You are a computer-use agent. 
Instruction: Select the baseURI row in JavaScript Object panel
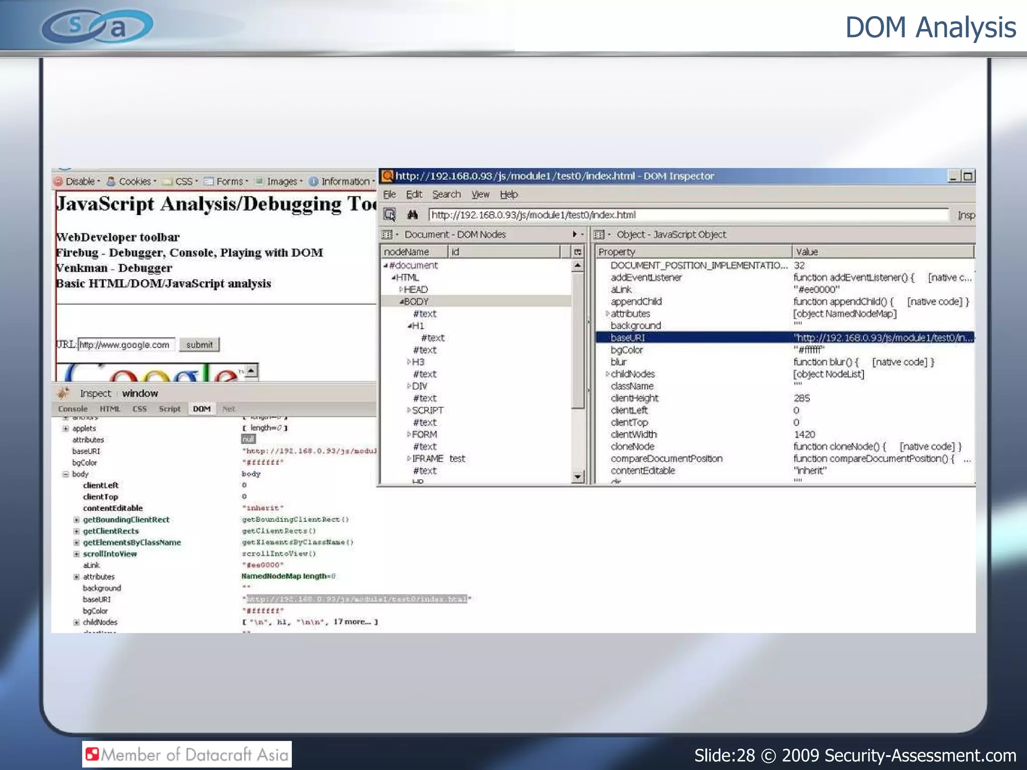click(x=785, y=338)
